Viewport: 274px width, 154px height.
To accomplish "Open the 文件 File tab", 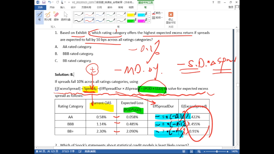I will 40,7.
